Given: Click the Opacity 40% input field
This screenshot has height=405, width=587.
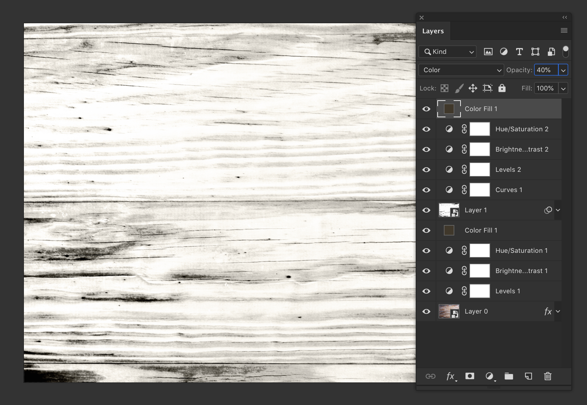Looking at the screenshot, I should pos(546,70).
